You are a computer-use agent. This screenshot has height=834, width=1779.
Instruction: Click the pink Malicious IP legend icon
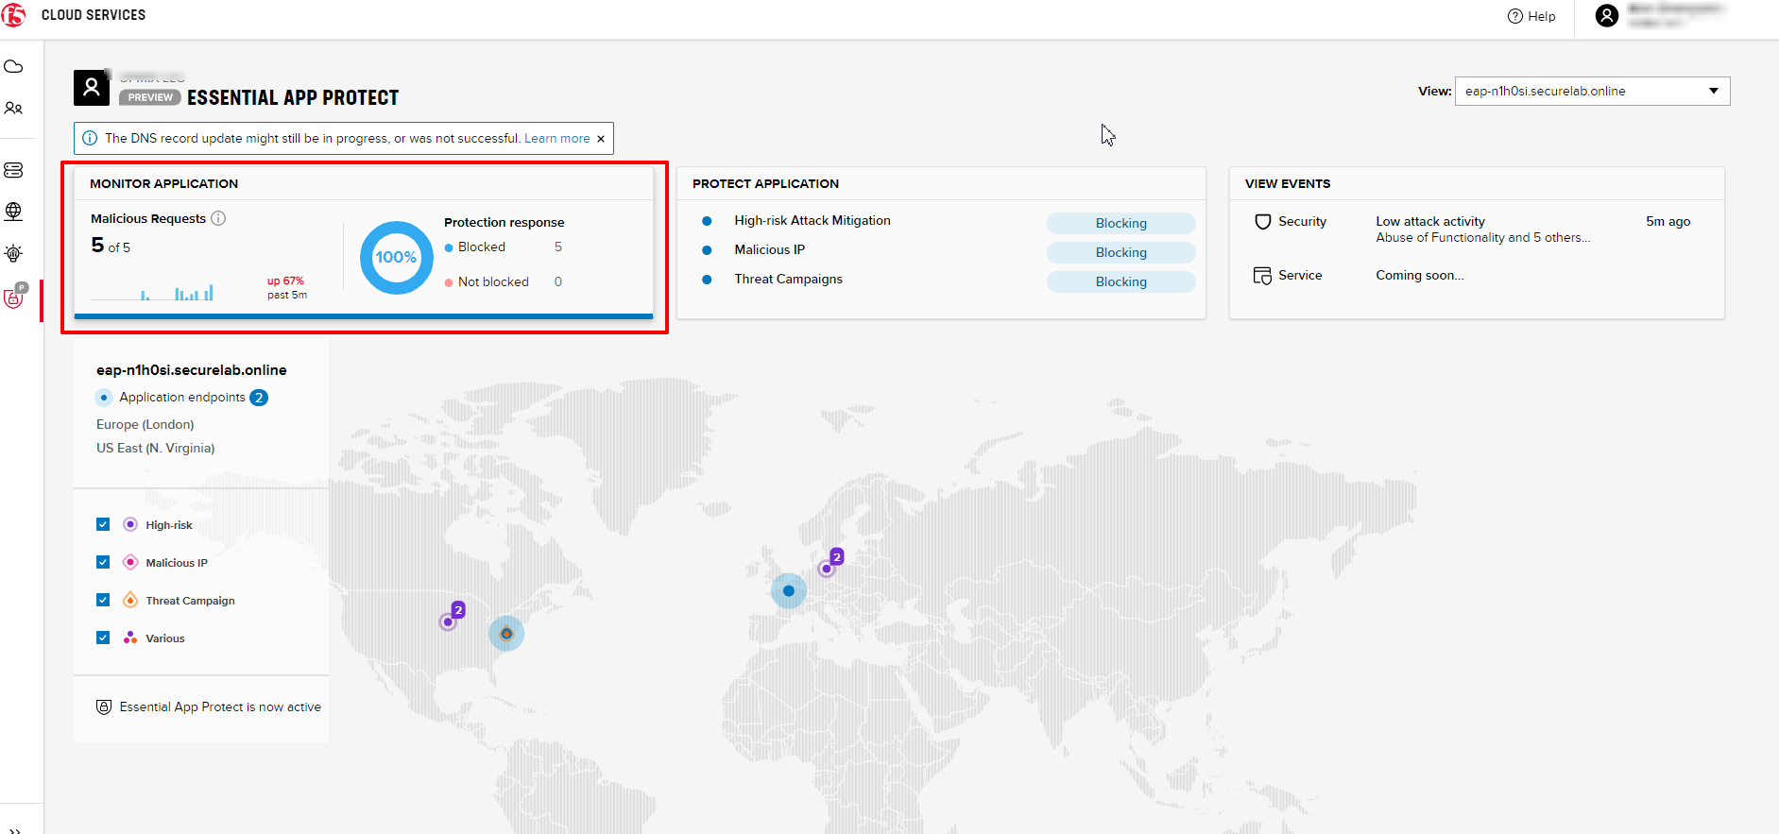pyautogui.click(x=130, y=562)
